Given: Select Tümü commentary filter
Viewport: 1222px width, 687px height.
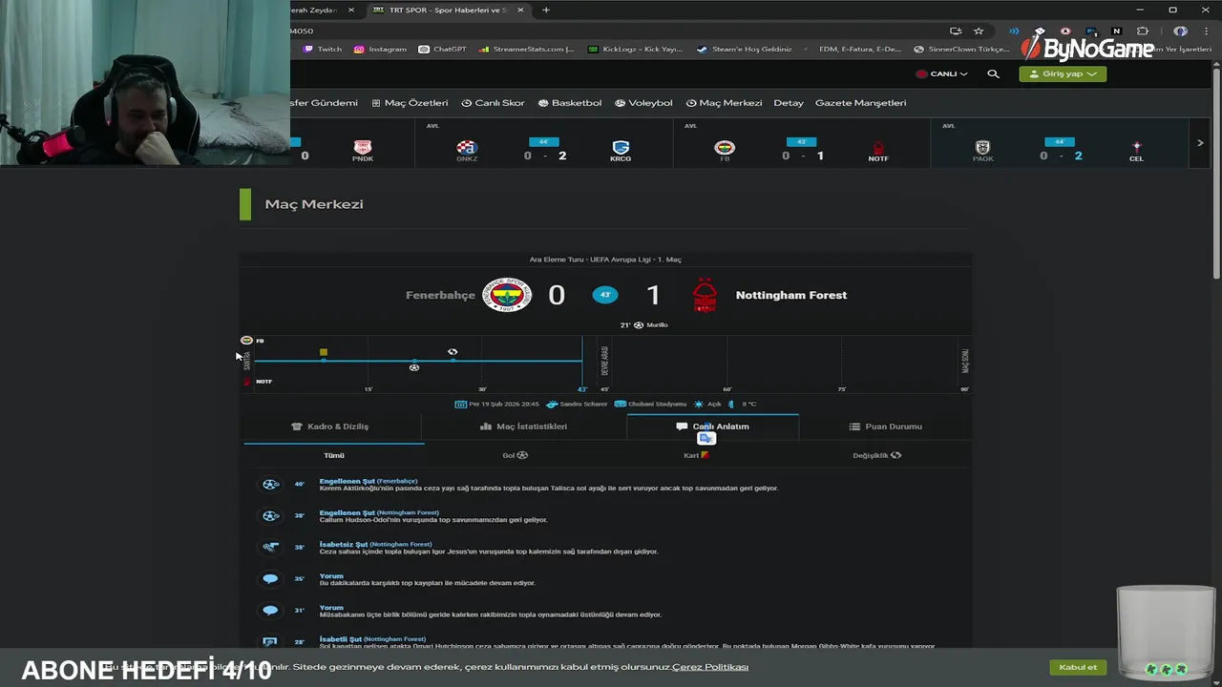Looking at the screenshot, I should (x=334, y=455).
